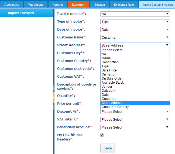
Task: Open the Type of invoice dropdown
Action: [135, 22]
